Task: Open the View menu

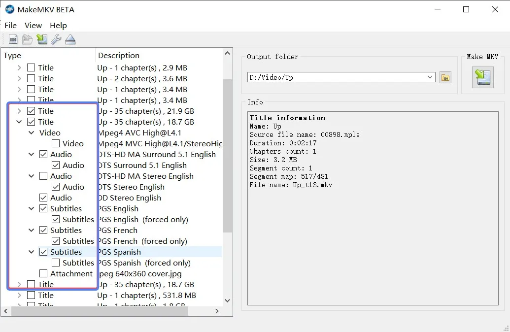Action: [x=33, y=25]
